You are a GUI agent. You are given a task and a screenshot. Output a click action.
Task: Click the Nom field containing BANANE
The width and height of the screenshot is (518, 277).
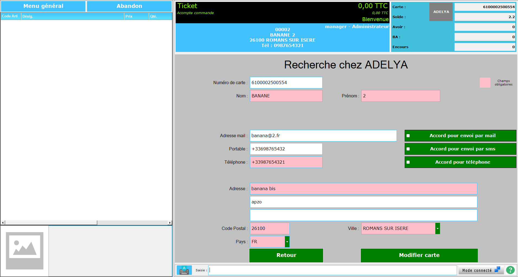coord(286,96)
